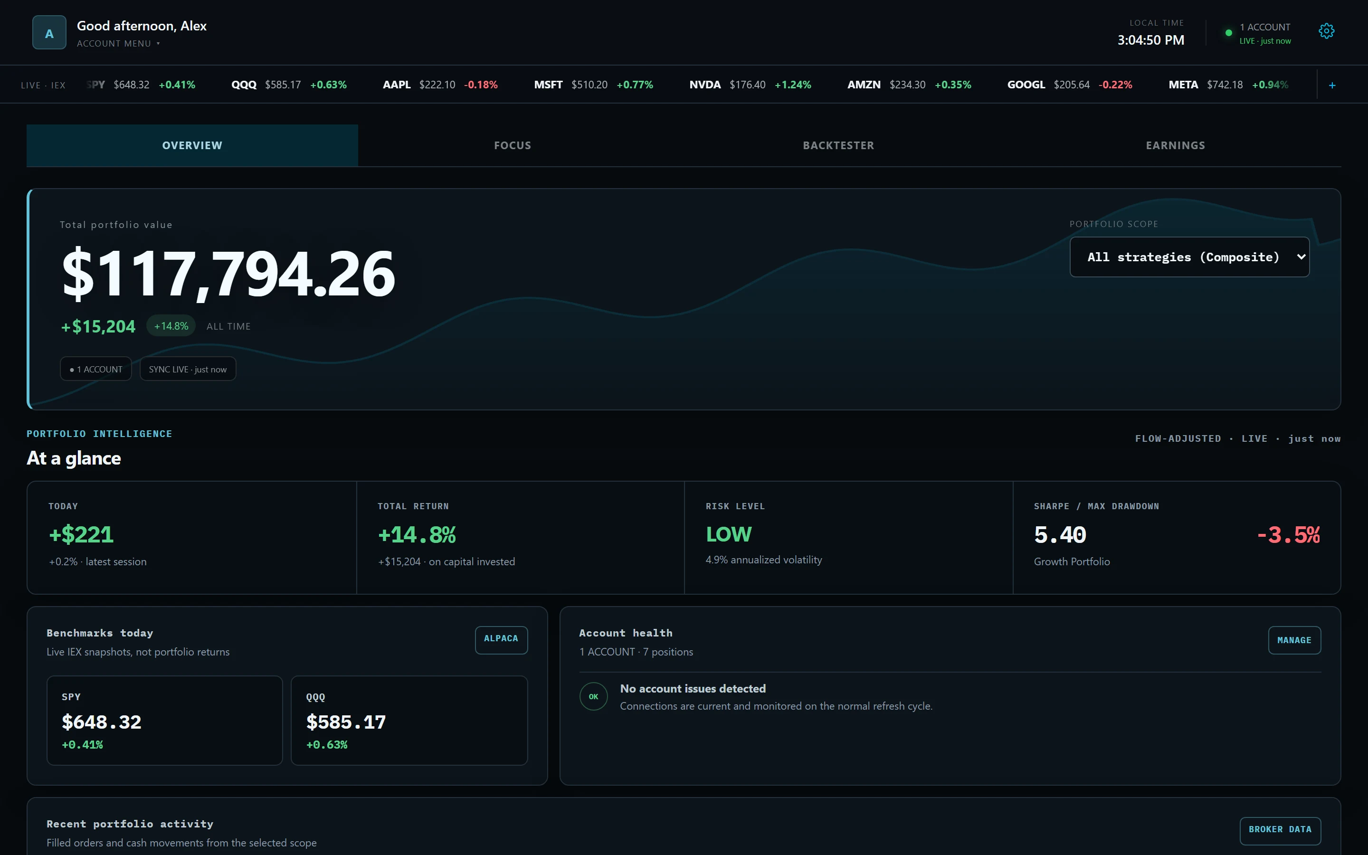Screen dimensions: 1368x855
Task: Click the Risk Level LOW value
Action: coord(729,534)
